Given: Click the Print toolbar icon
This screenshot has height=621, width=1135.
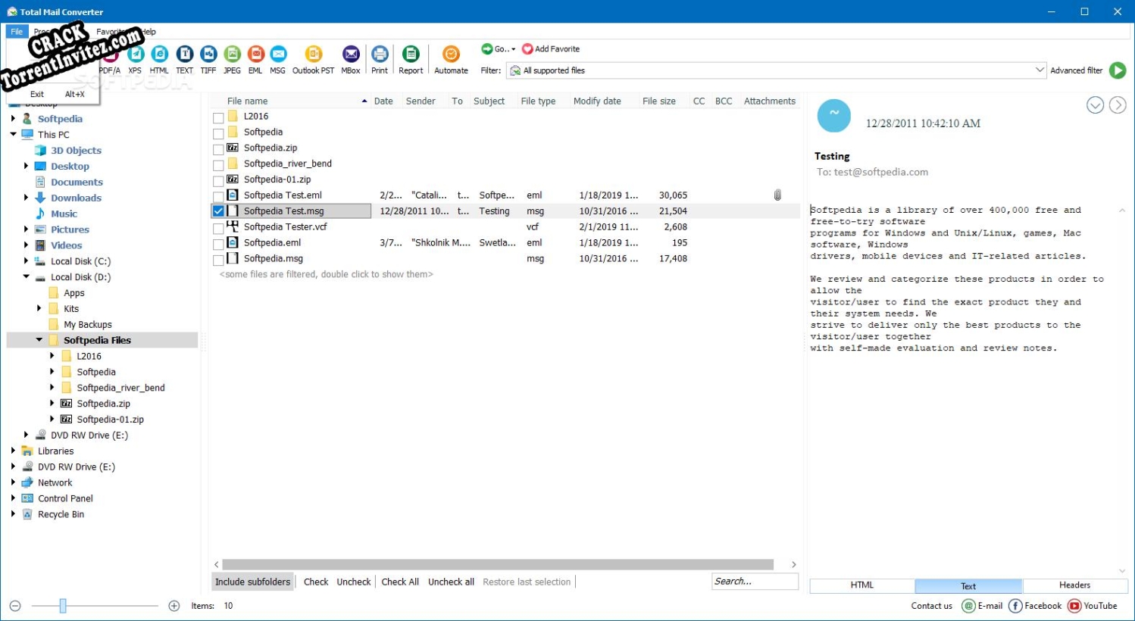Looking at the screenshot, I should click(380, 55).
